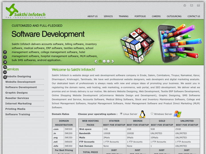Click the INR200 price cell
The image size is (206, 154).
70,133
